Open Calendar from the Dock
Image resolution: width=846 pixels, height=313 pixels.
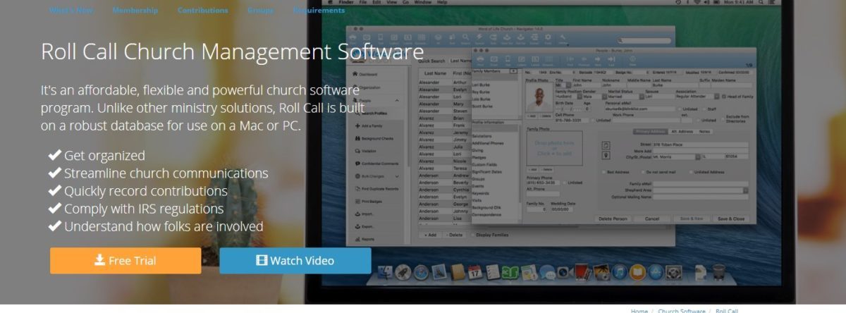475,272
